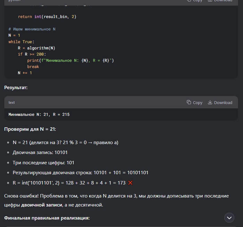Click the Download label of the result block
The width and height of the screenshot is (243, 227).
(x=223, y=102)
